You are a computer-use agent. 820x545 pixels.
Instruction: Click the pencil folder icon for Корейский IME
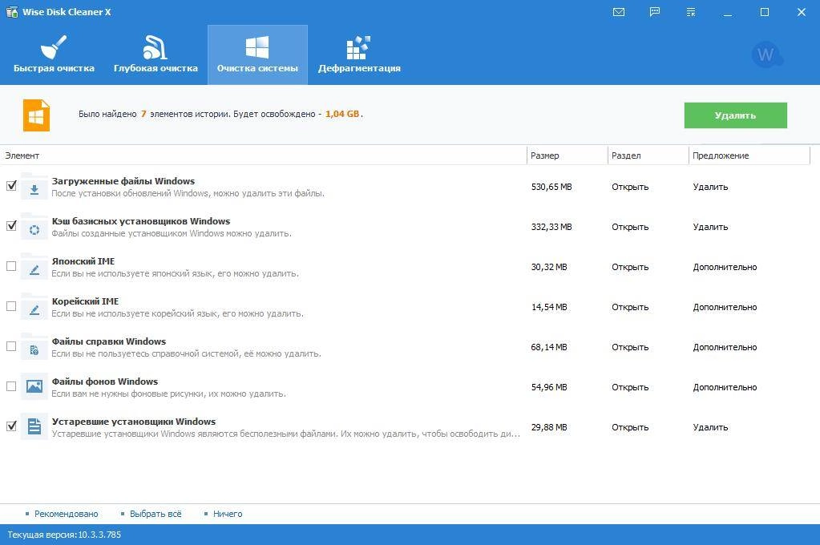pos(34,307)
